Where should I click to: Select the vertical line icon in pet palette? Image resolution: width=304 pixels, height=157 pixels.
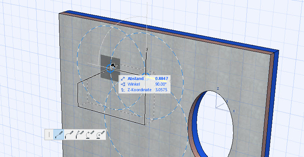49,135
